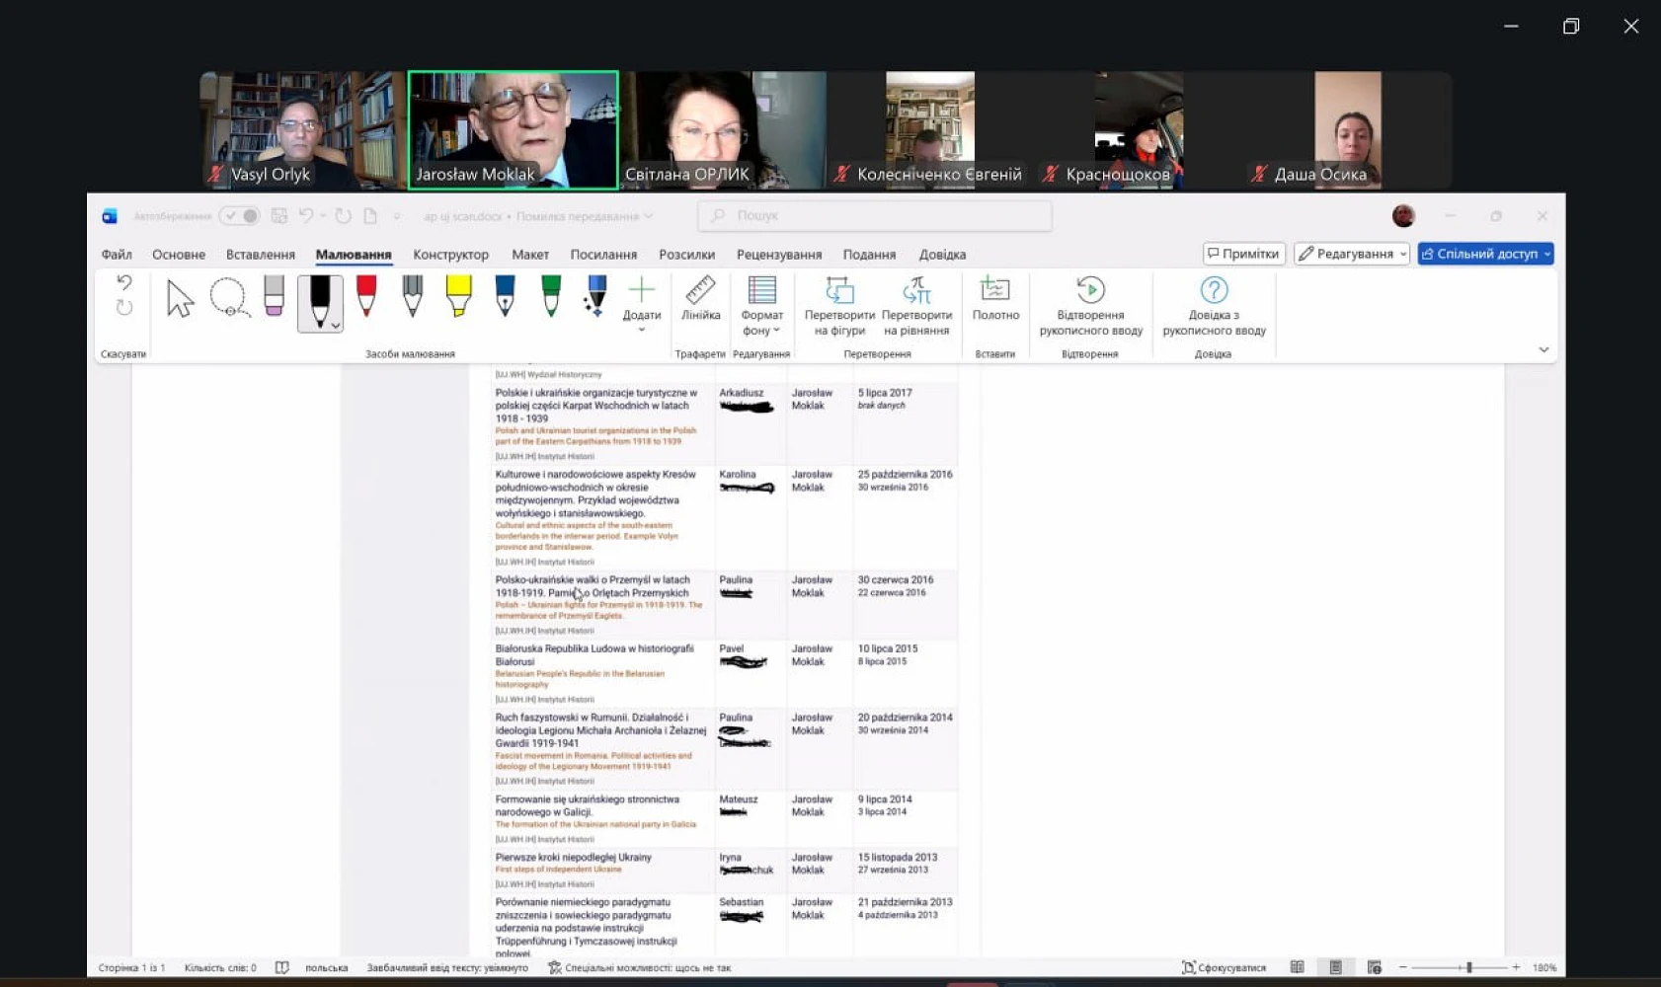Image resolution: width=1661 pixels, height=987 pixels.
Task: Switch to the print layout view button
Action: (x=1335, y=967)
